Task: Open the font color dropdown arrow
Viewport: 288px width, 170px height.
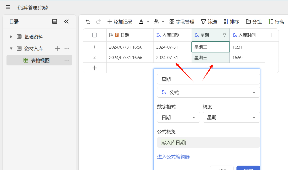Action: [148, 22]
